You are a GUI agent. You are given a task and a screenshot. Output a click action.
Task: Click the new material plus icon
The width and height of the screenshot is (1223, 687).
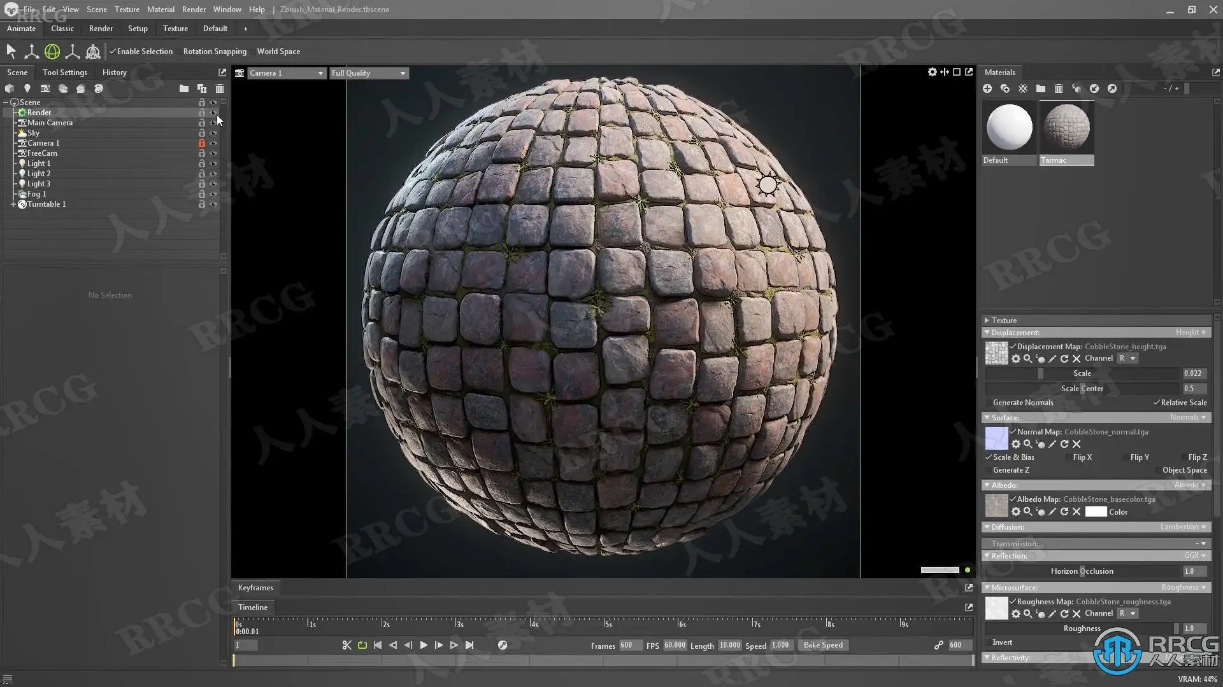point(987,88)
